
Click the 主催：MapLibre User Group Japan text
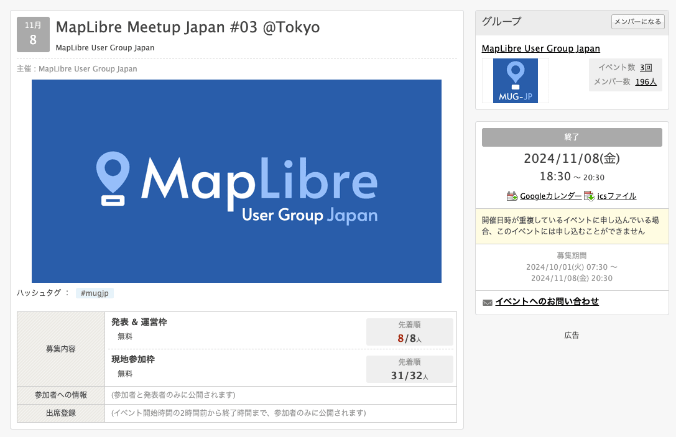click(76, 68)
